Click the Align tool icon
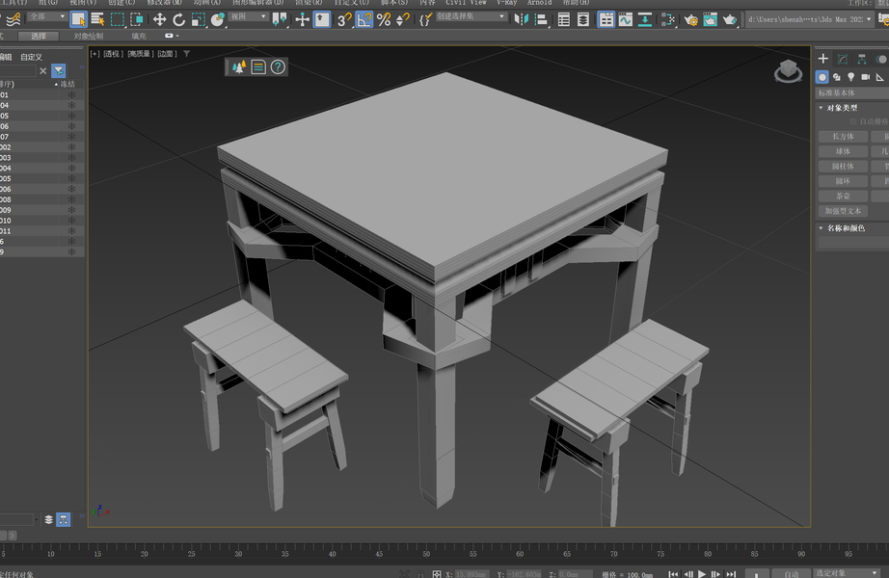 click(541, 20)
